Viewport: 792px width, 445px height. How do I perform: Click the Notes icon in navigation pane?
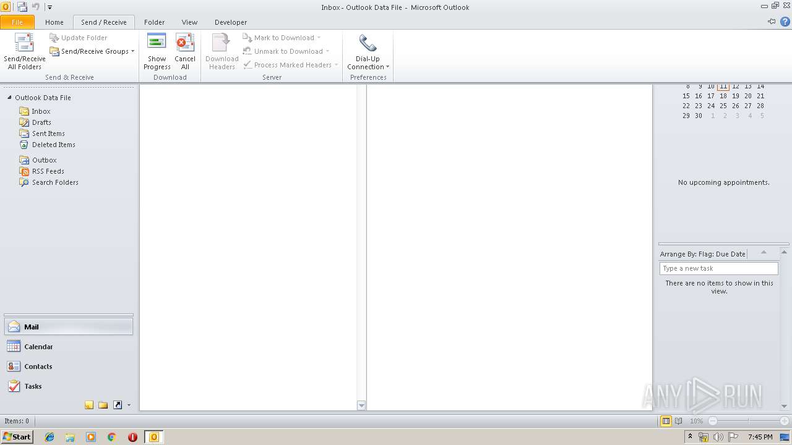pos(89,405)
